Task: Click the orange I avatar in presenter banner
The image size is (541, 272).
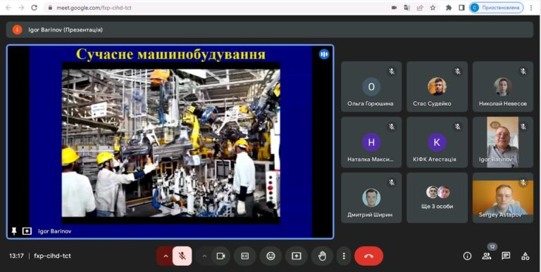Action: 17,30
